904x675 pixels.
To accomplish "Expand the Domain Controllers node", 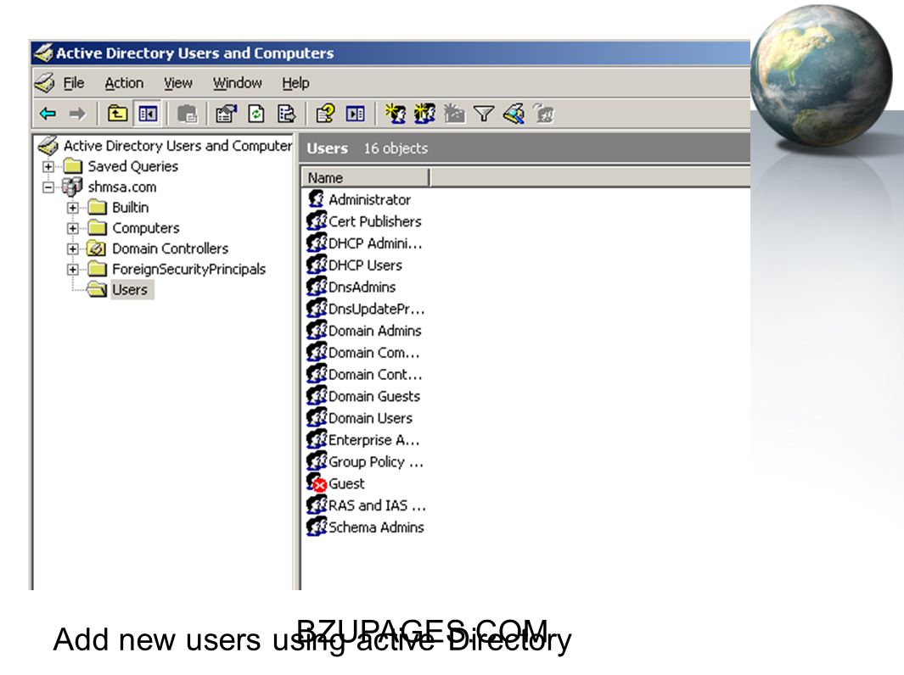I will coord(73,249).
